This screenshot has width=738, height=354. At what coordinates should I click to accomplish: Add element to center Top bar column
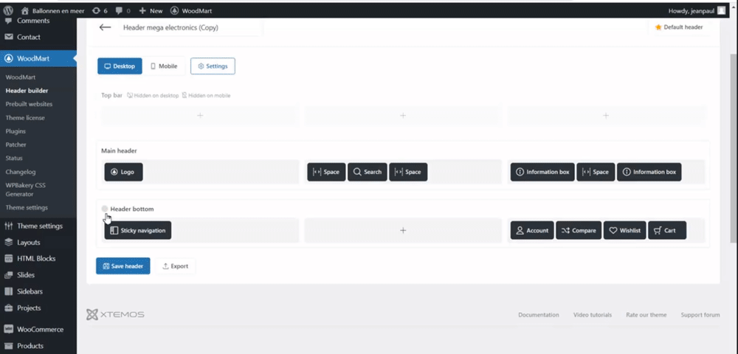pyautogui.click(x=403, y=116)
